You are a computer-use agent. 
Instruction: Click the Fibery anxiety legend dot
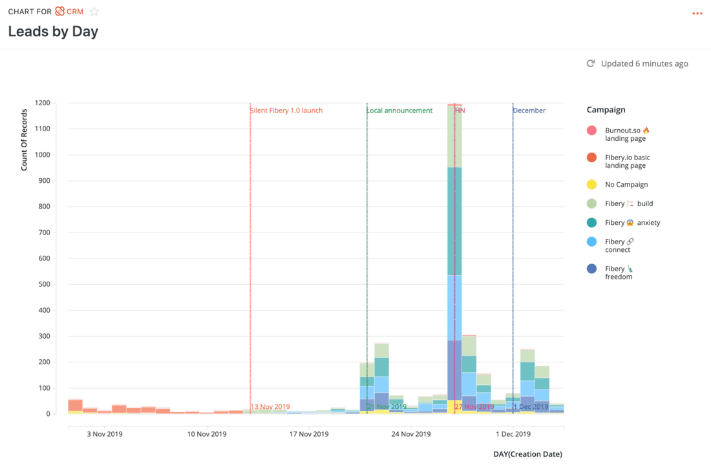591,222
